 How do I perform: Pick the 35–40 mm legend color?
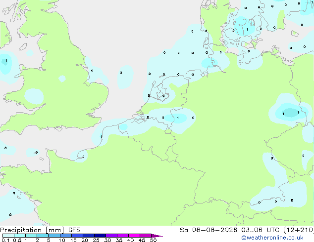(x=123, y=236)
